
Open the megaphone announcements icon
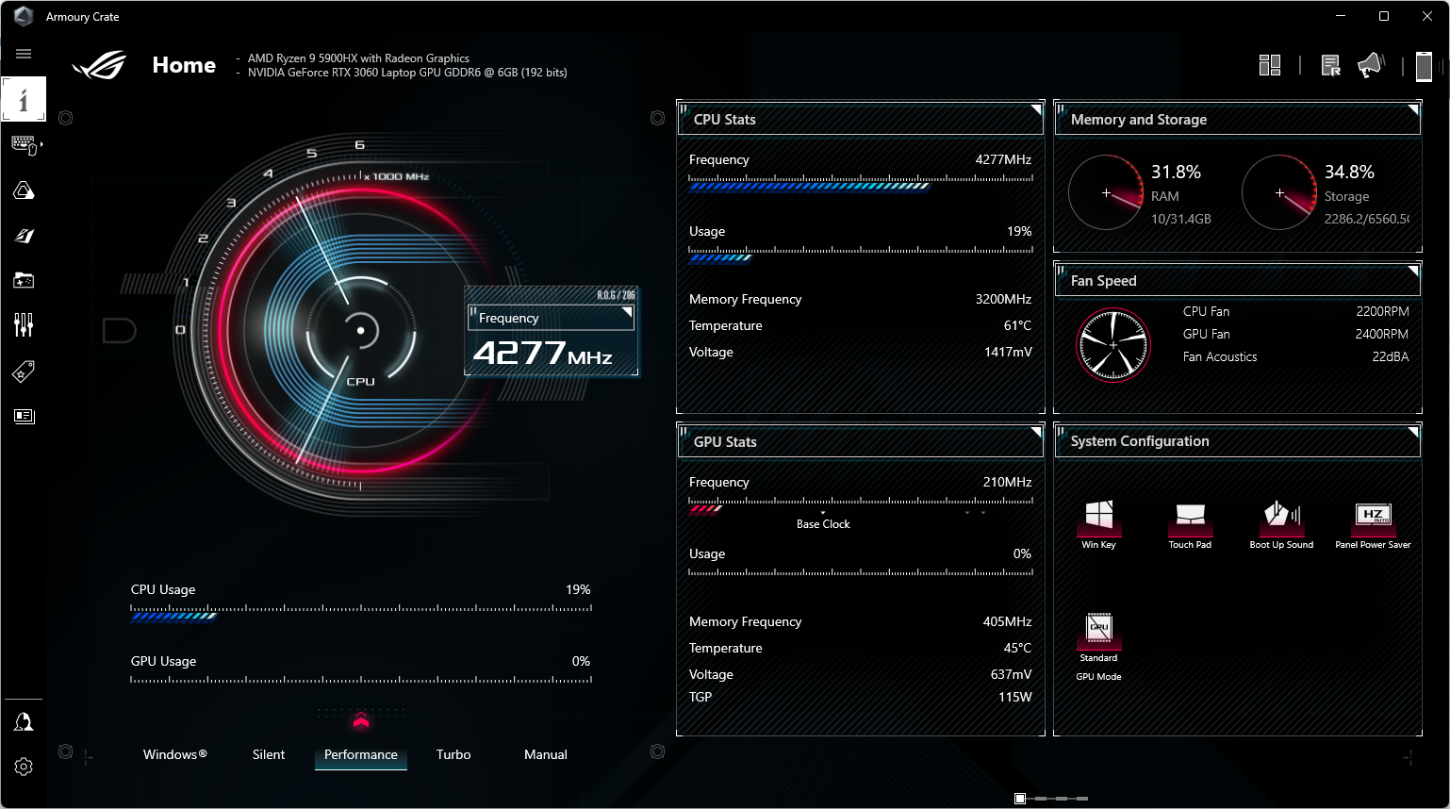click(1370, 65)
